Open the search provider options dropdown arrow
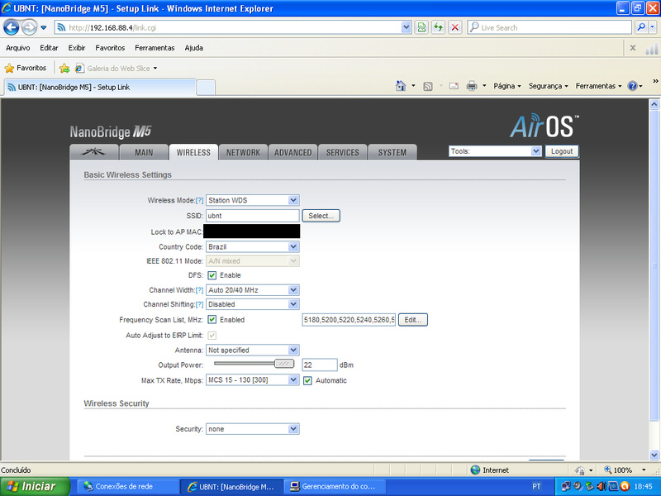661x496 pixels. [x=653, y=28]
